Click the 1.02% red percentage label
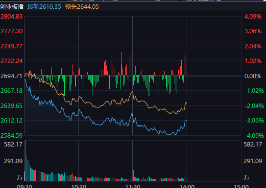Image resolution: width=266 pixels, height=188 pixels. [253, 61]
